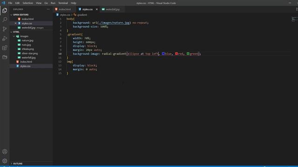Click the run icon at editor top right
This screenshot has width=298, height=167.
tap(297, 9)
